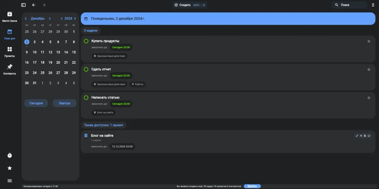Toggle the sidebar panel icon
This screenshot has width=379, height=189.
pos(23,5)
